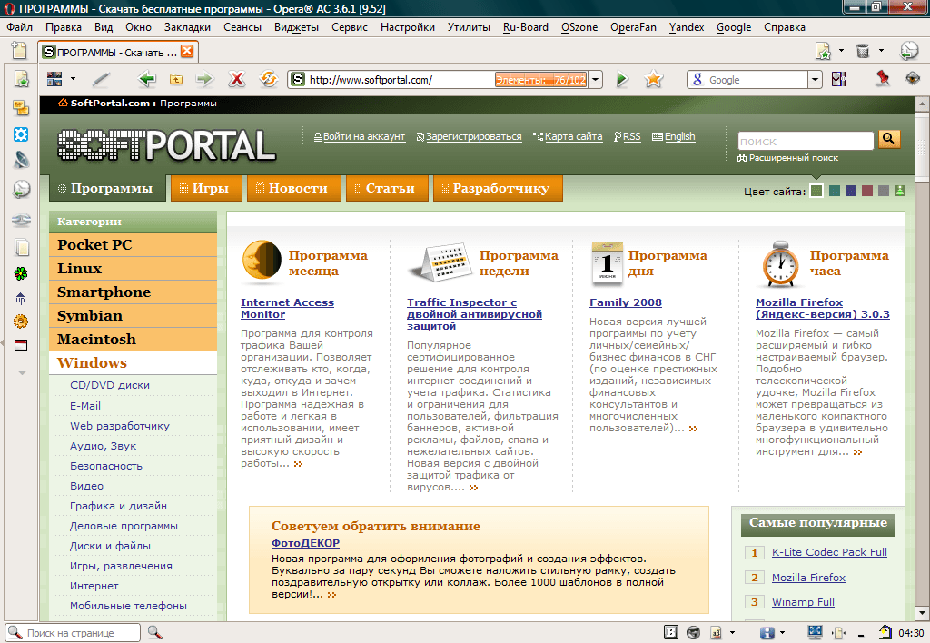Switch to the Новости site tab
930x643 pixels.
coord(293,188)
